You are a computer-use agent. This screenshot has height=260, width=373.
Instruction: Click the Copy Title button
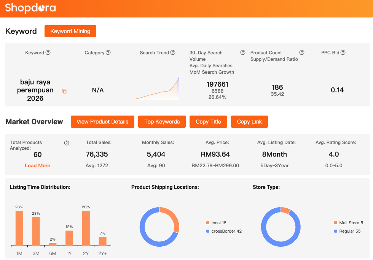coord(208,122)
